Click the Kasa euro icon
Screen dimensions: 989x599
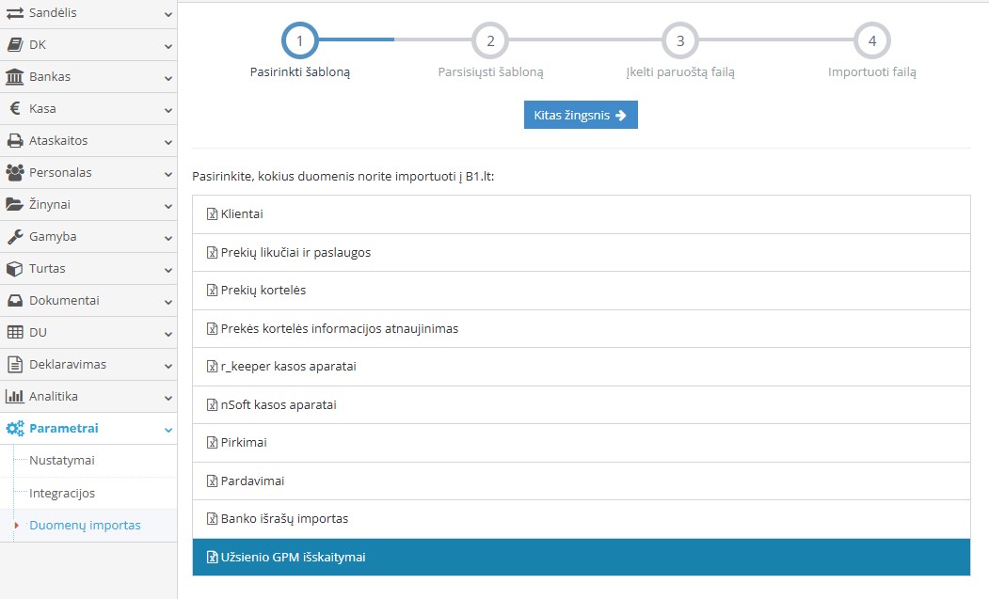[15, 108]
